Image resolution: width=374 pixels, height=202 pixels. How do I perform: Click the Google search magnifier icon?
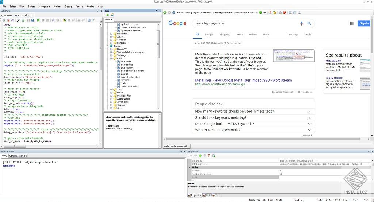(309, 23)
